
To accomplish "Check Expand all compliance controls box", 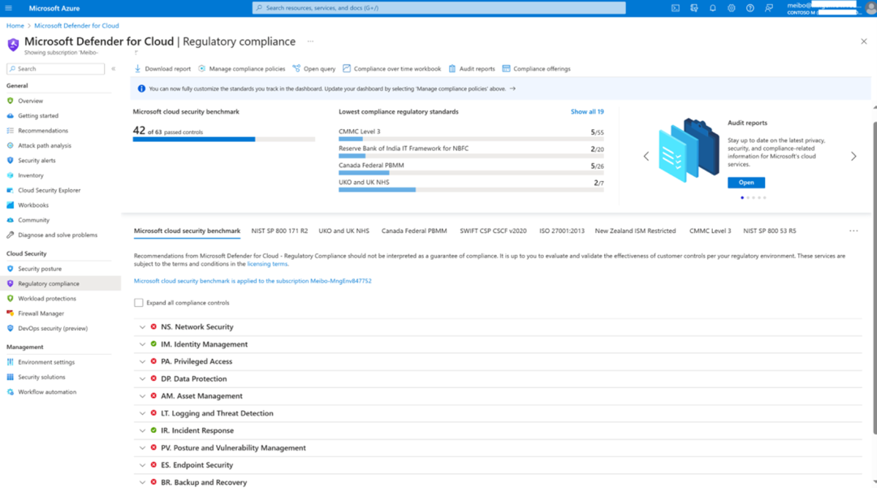I will [139, 302].
